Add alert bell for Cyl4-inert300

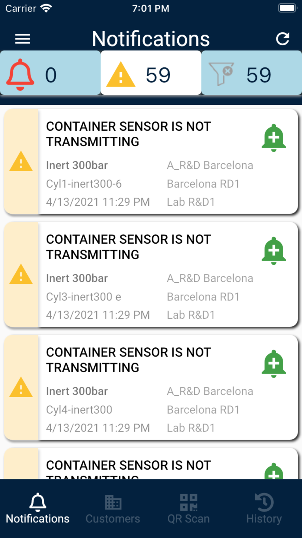274,363
